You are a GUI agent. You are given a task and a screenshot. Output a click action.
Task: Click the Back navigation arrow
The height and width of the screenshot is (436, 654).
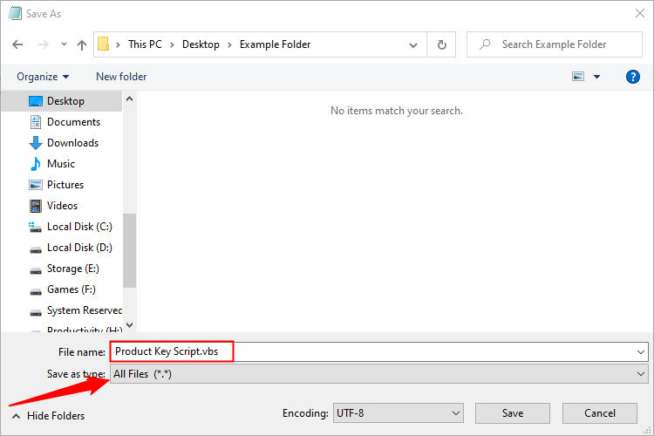pos(18,44)
